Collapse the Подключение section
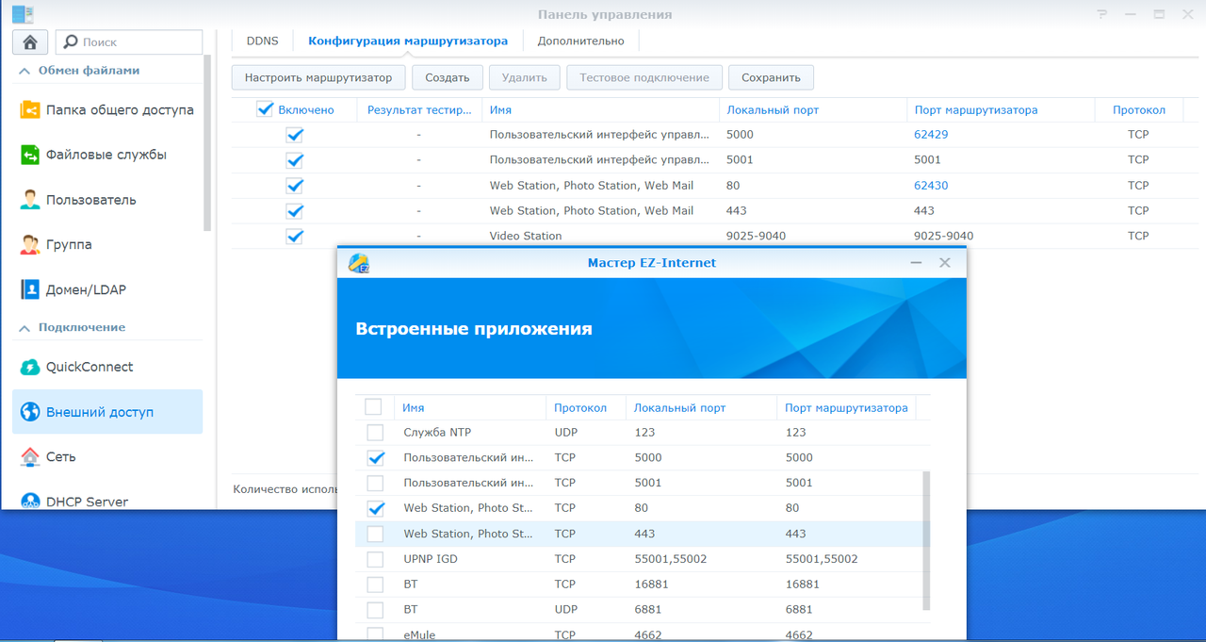The width and height of the screenshot is (1206, 642). click(x=24, y=327)
